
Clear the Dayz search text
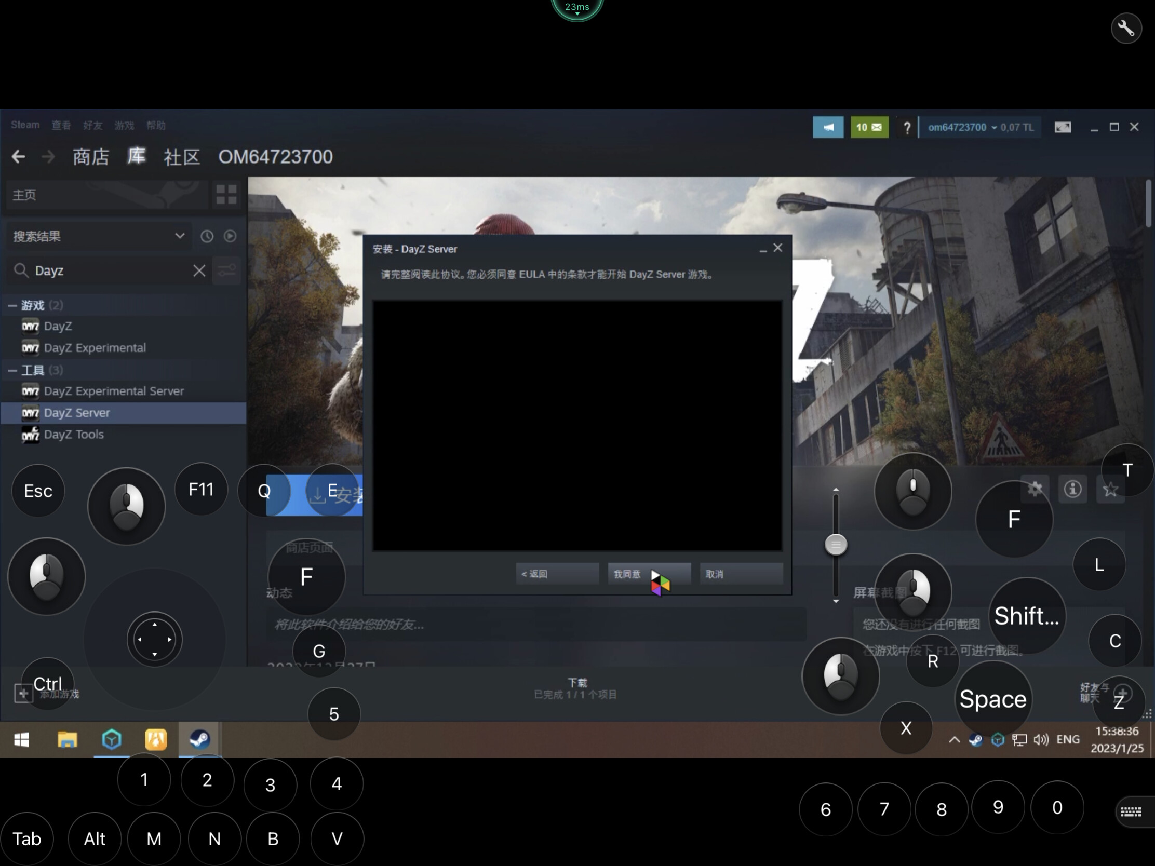click(x=199, y=270)
